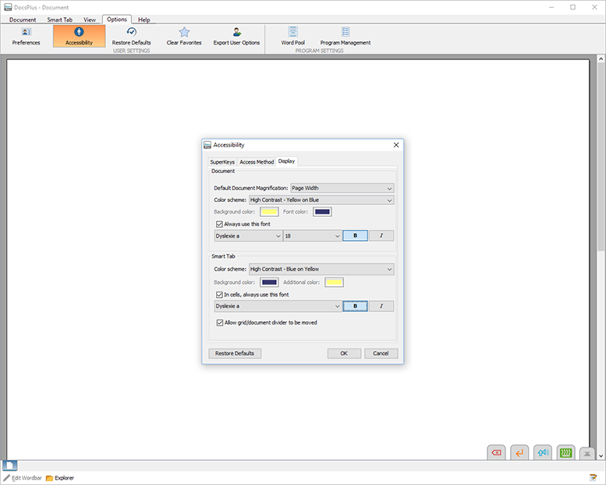Open the Document font size dropdown showing 18

pyautogui.click(x=312, y=235)
